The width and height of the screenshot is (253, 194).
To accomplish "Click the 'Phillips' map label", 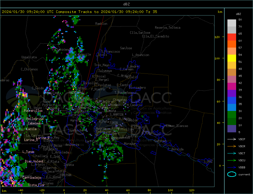I will 127,129.
